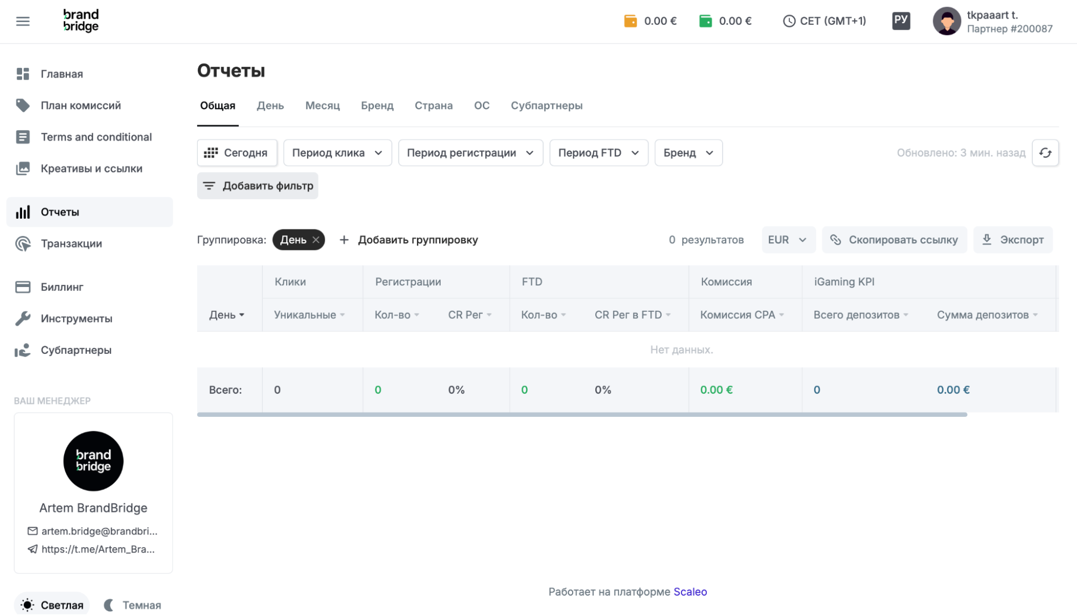Switch to the Бренд tab

pyautogui.click(x=377, y=106)
